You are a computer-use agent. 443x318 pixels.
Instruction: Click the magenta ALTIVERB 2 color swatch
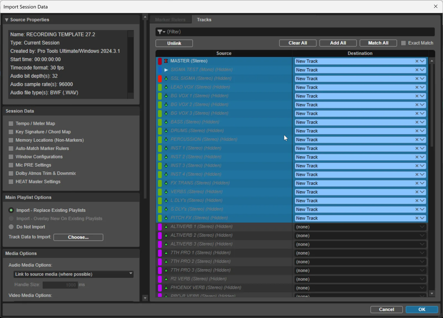(160, 235)
